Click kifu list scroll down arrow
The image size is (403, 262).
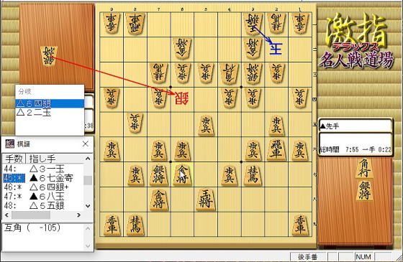pos(88,206)
